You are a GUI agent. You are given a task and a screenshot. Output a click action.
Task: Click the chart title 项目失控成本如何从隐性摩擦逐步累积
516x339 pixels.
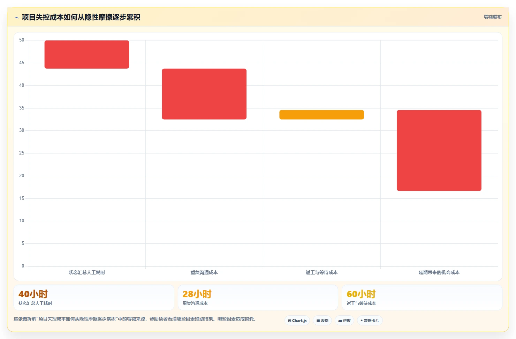coord(81,17)
